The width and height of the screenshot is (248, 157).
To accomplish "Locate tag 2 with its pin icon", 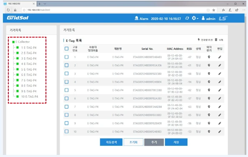I will coord(209,65).
